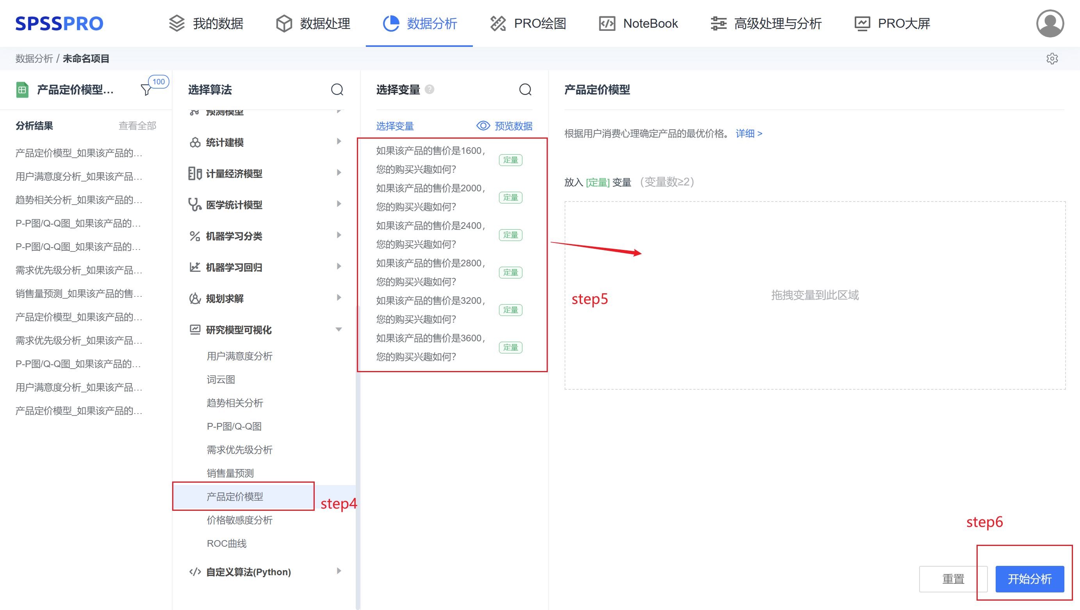Click the 研究模型可视化 monitor icon

point(195,330)
